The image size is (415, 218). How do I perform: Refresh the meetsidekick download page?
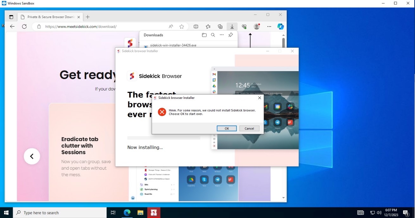24,27
